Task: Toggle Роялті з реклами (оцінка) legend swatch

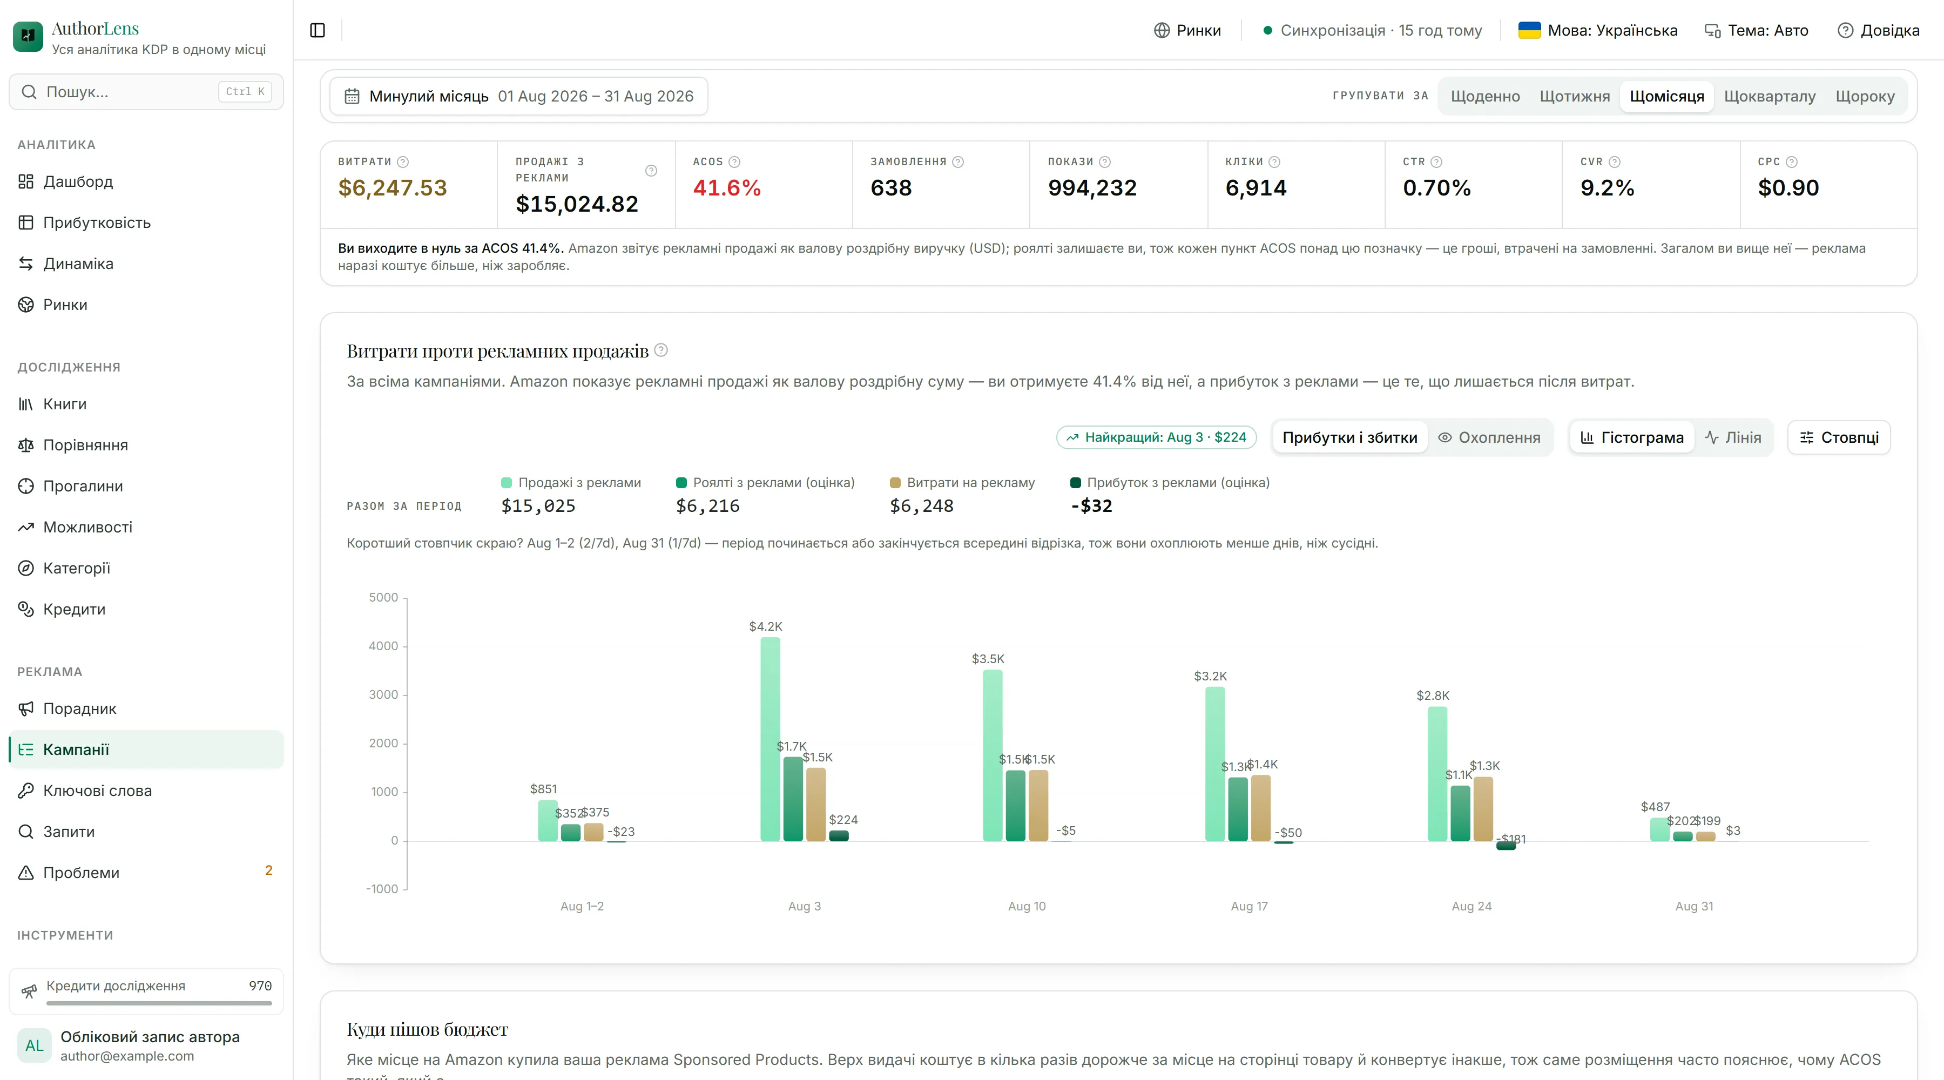Action: pyautogui.click(x=681, y=483)
